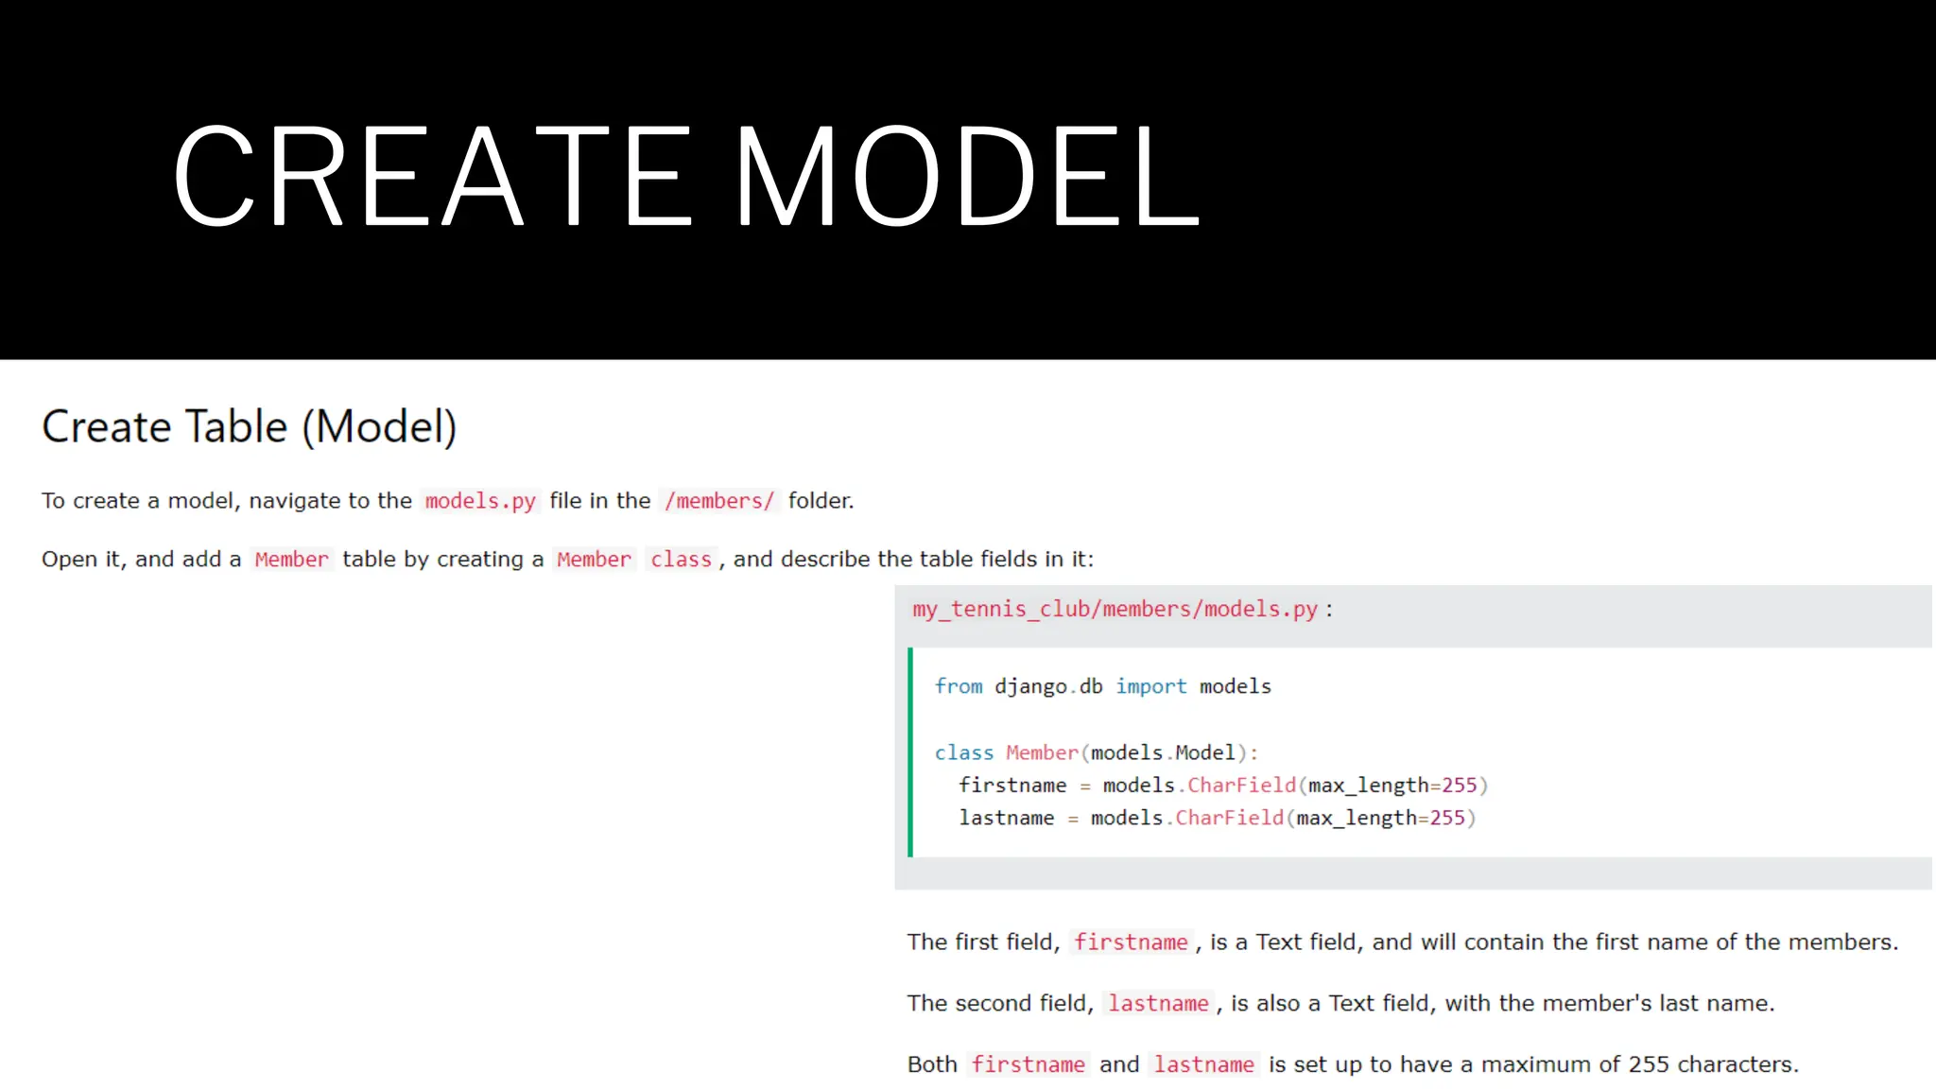Click 'lastname' in the 'Both' sentence
Screen dimensions: 1936x1089
1203,1064
